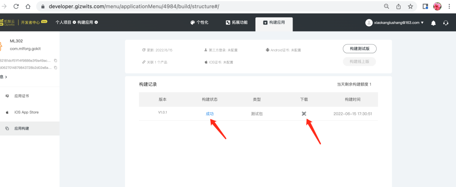Open iOS App Store sidebar item

coord(30,112)
